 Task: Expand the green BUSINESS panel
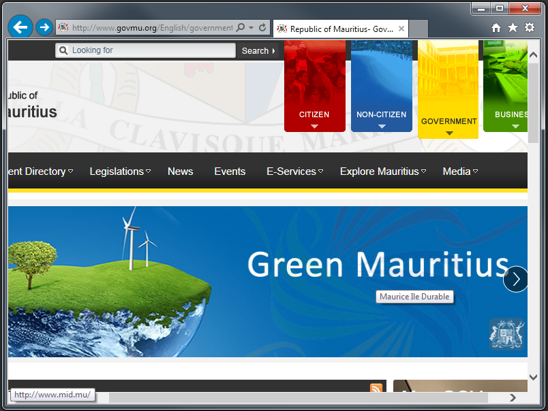click(505, 86)
